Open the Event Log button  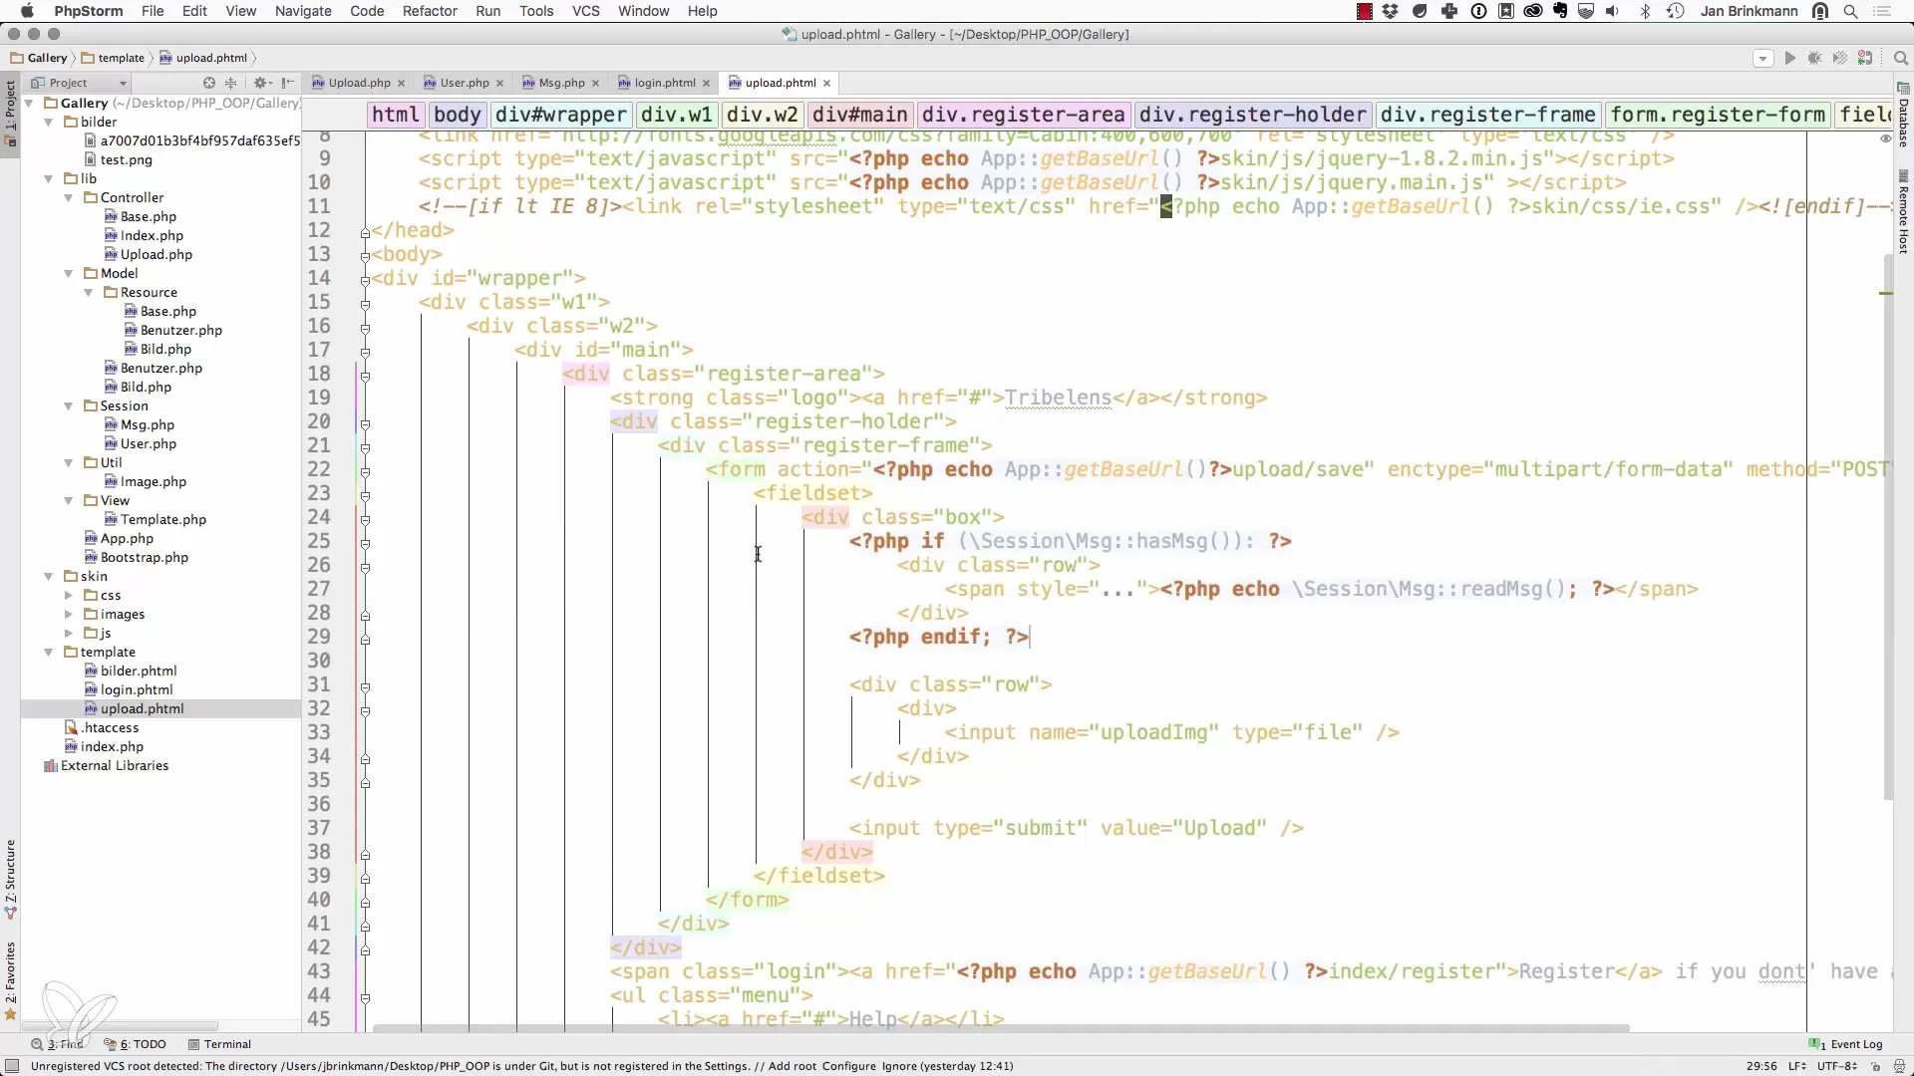(x=1846, y=1044)
